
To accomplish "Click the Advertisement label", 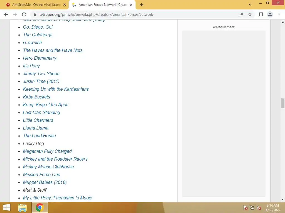I will [x=224, y=27].
